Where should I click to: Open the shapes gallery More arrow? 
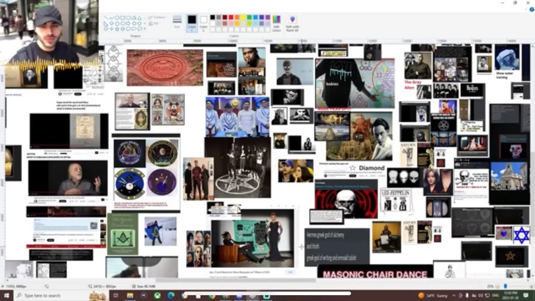144,29
